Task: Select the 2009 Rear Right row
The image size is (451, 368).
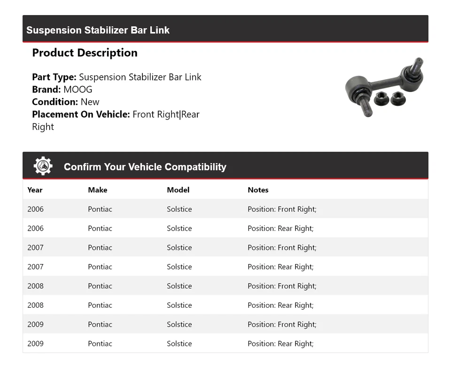Action: (x=225, y=344)
